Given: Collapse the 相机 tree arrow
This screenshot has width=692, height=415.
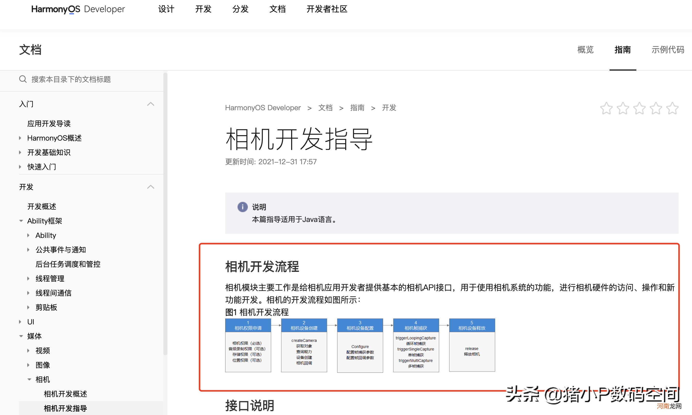Looking at the screenshot, I should click(x=29, y=379).
